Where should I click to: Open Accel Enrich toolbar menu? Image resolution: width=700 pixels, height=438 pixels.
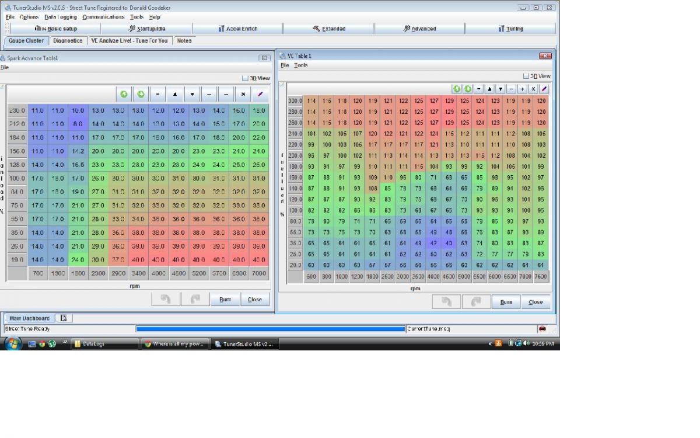coord(237,29)
